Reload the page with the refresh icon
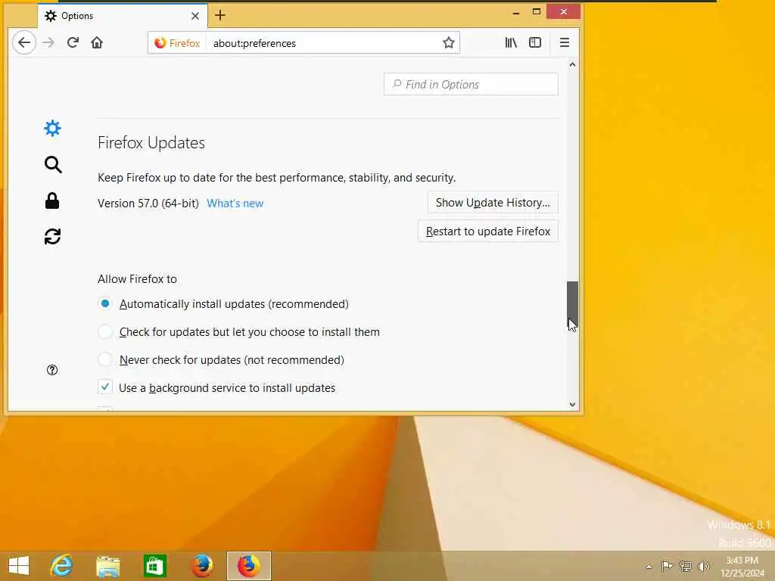 point(73,42)
